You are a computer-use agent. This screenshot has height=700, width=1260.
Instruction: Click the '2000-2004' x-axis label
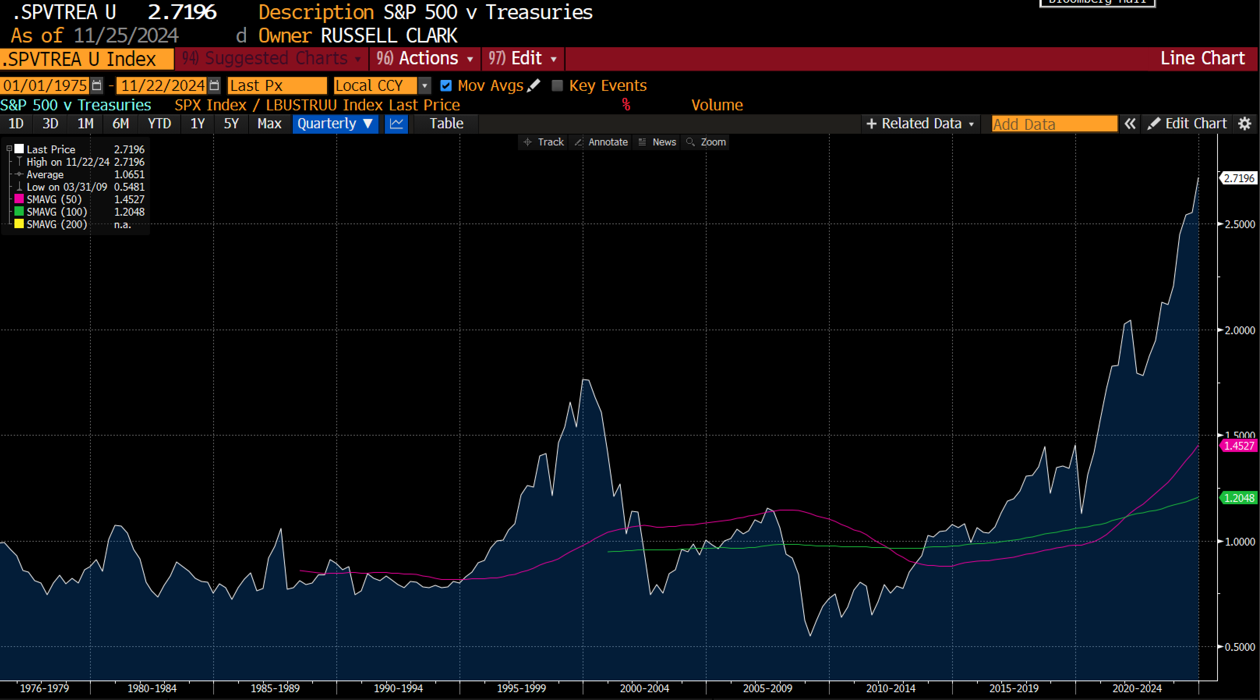[644, 688]
